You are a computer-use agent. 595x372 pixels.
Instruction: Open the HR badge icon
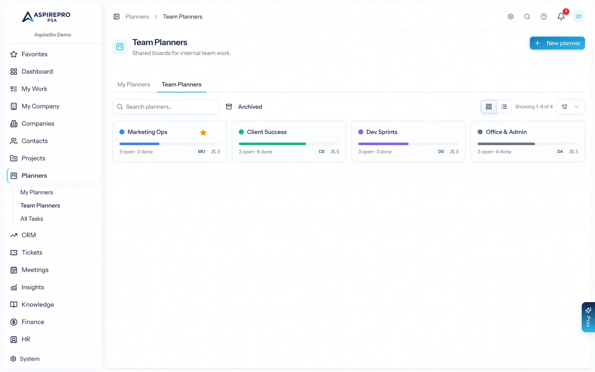14,339
